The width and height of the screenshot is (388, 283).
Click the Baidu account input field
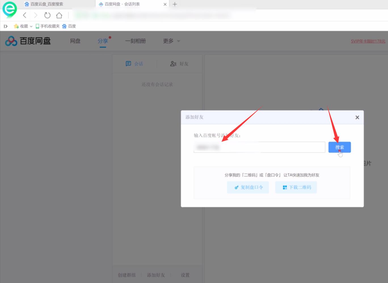259,147
